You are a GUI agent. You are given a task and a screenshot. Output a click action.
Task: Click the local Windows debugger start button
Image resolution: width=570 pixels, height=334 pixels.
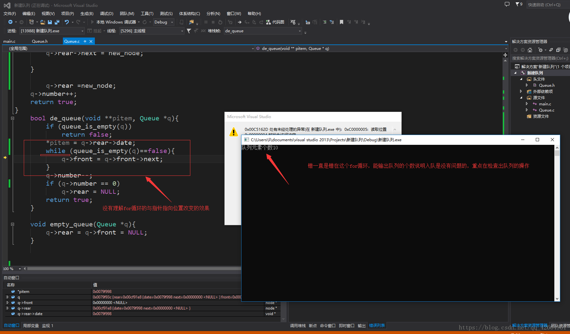(113, 22)
